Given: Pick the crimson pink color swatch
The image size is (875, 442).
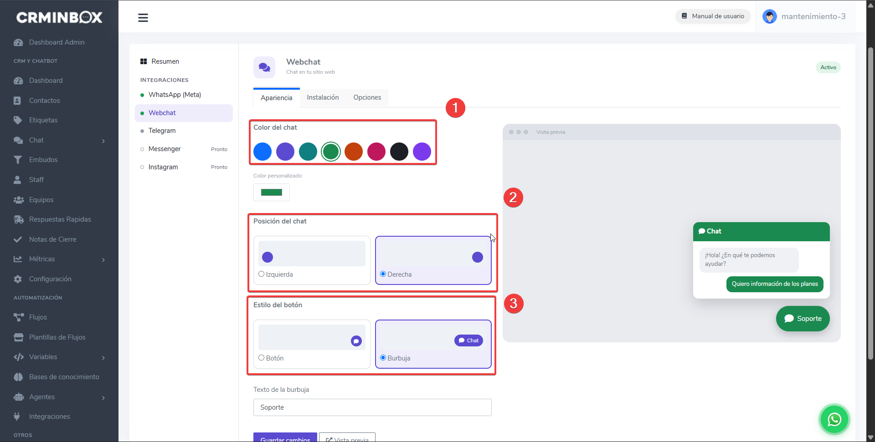Looking at the screenshot, I should 376,152.
